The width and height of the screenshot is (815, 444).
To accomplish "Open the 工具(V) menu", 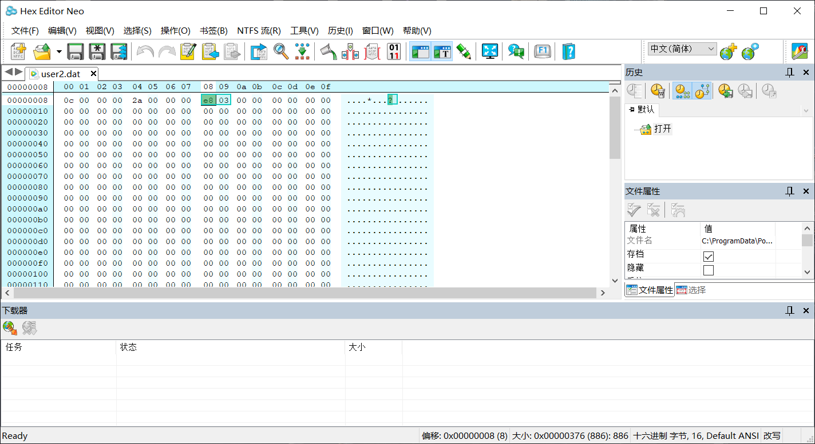I will [x=304, y=31].
